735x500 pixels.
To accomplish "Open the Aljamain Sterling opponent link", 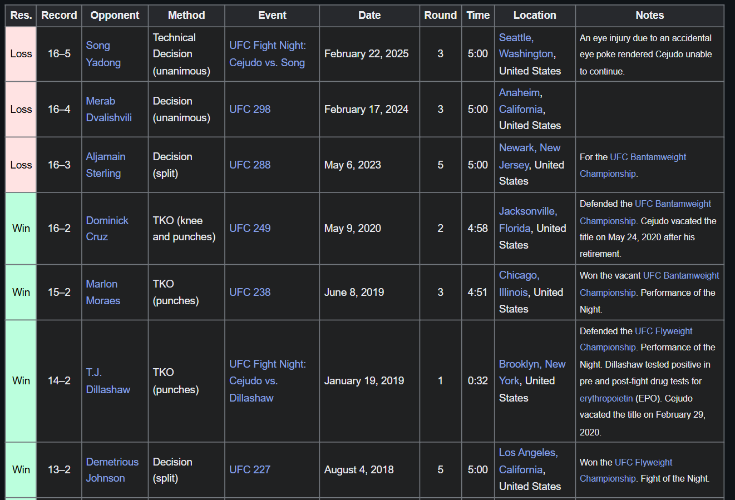I will tap(105, 165).
